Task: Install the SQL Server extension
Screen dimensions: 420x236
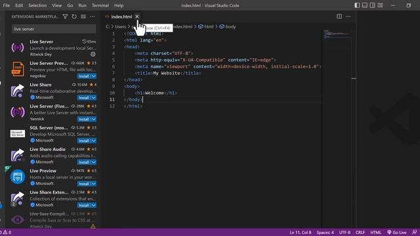Action: pos(84,141)
